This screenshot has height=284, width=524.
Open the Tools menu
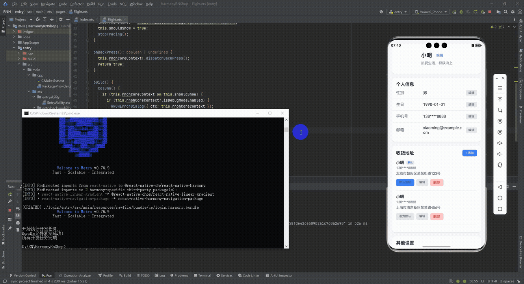[x=112, y=4]
